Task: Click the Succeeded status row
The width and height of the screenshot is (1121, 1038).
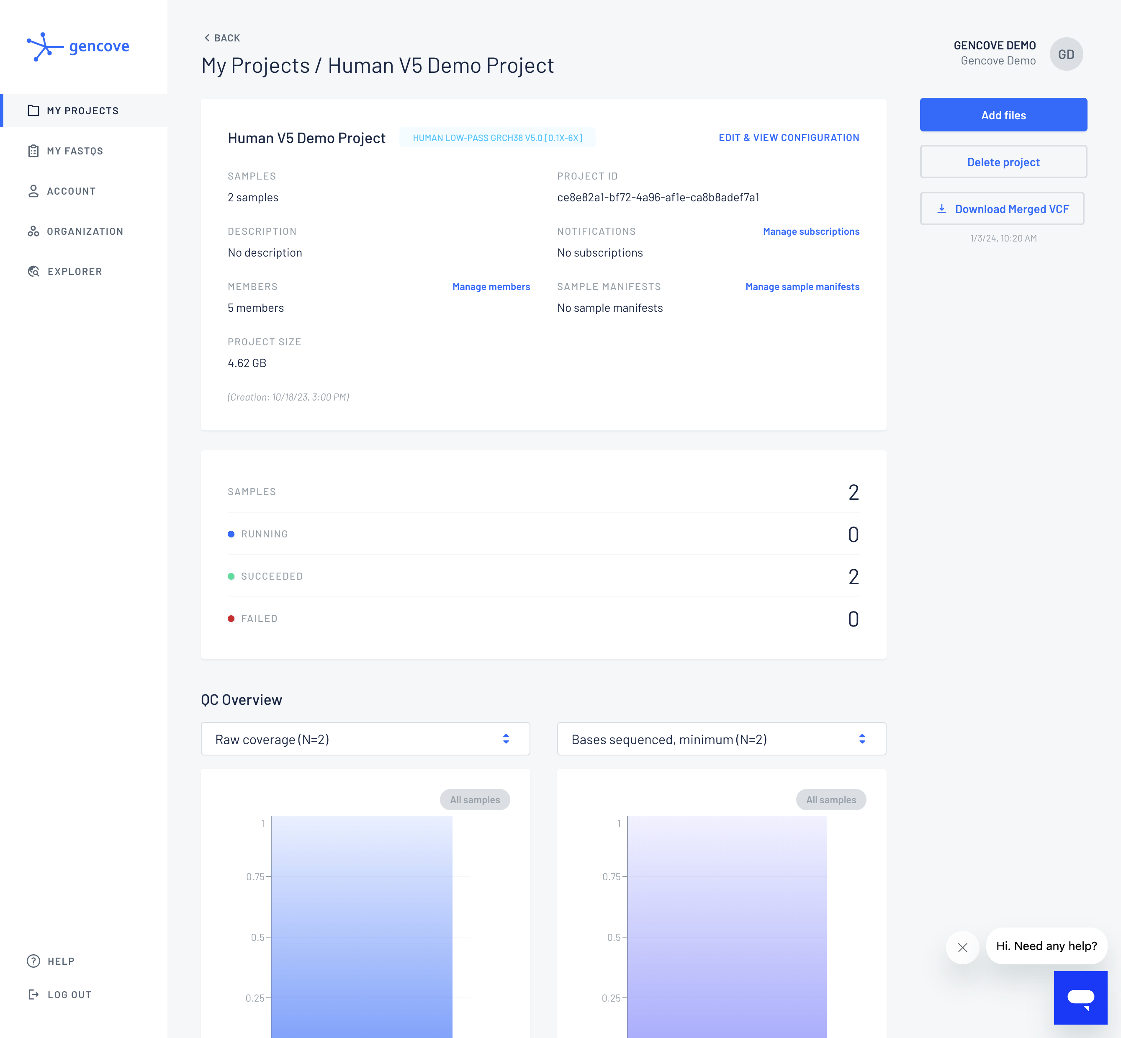Action: (x=543, y=576)
